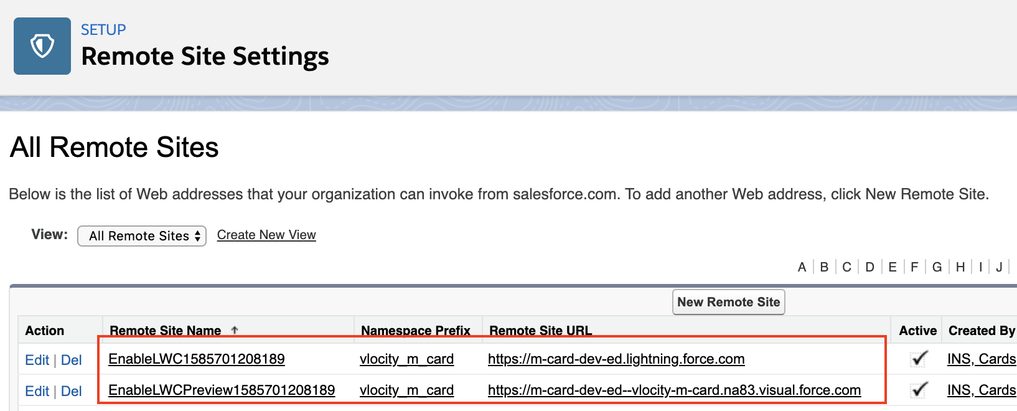Filter sites by letter E

tap(893, 267)
